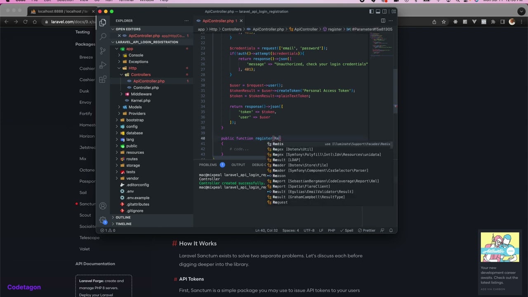Screen dimensions: 528x297
Task: Click Spaces: 4 indentation setting
Action: (x=290, y=230)
